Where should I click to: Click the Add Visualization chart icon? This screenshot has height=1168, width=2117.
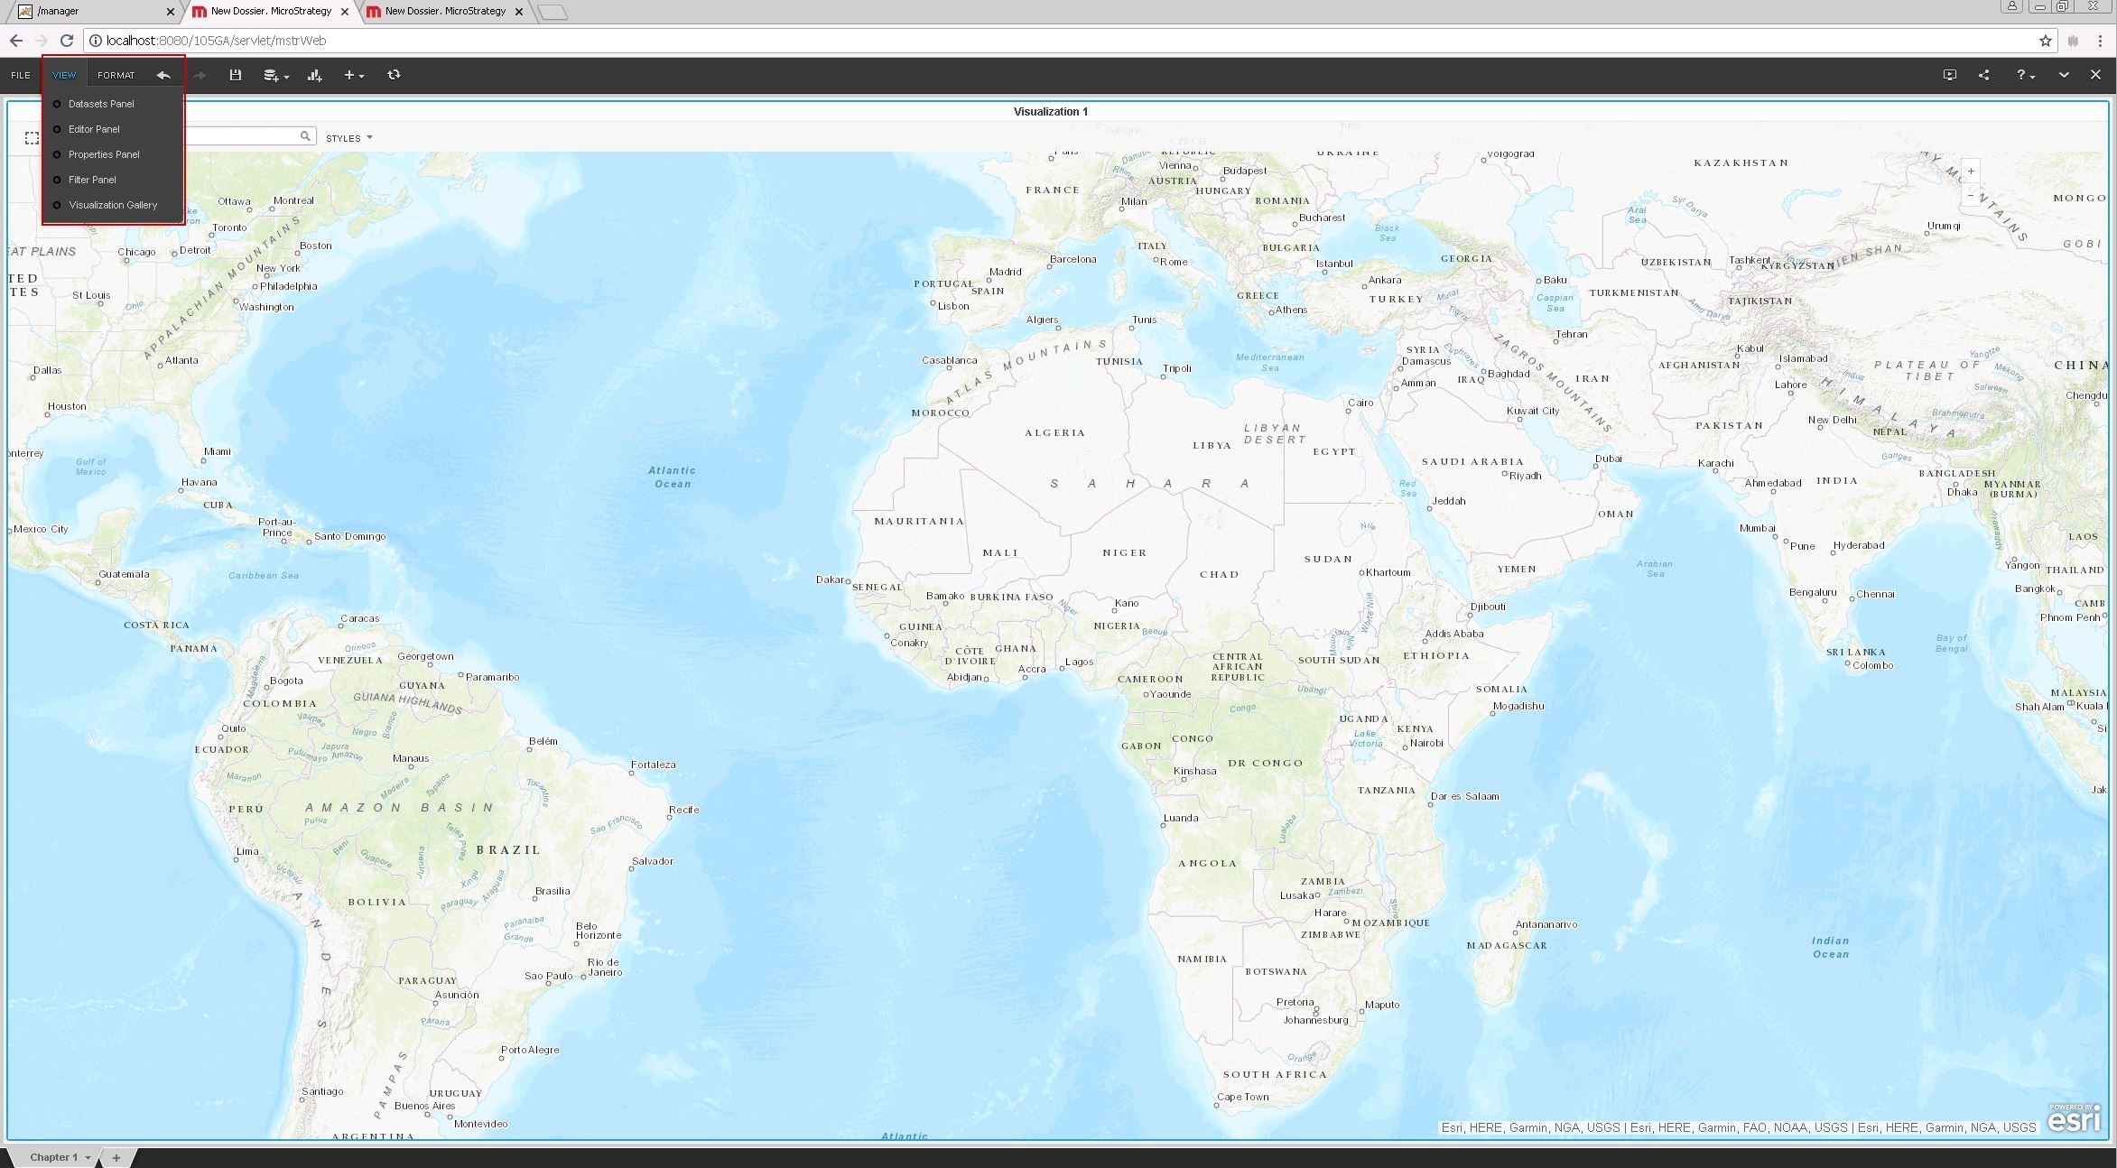point(314,75)
